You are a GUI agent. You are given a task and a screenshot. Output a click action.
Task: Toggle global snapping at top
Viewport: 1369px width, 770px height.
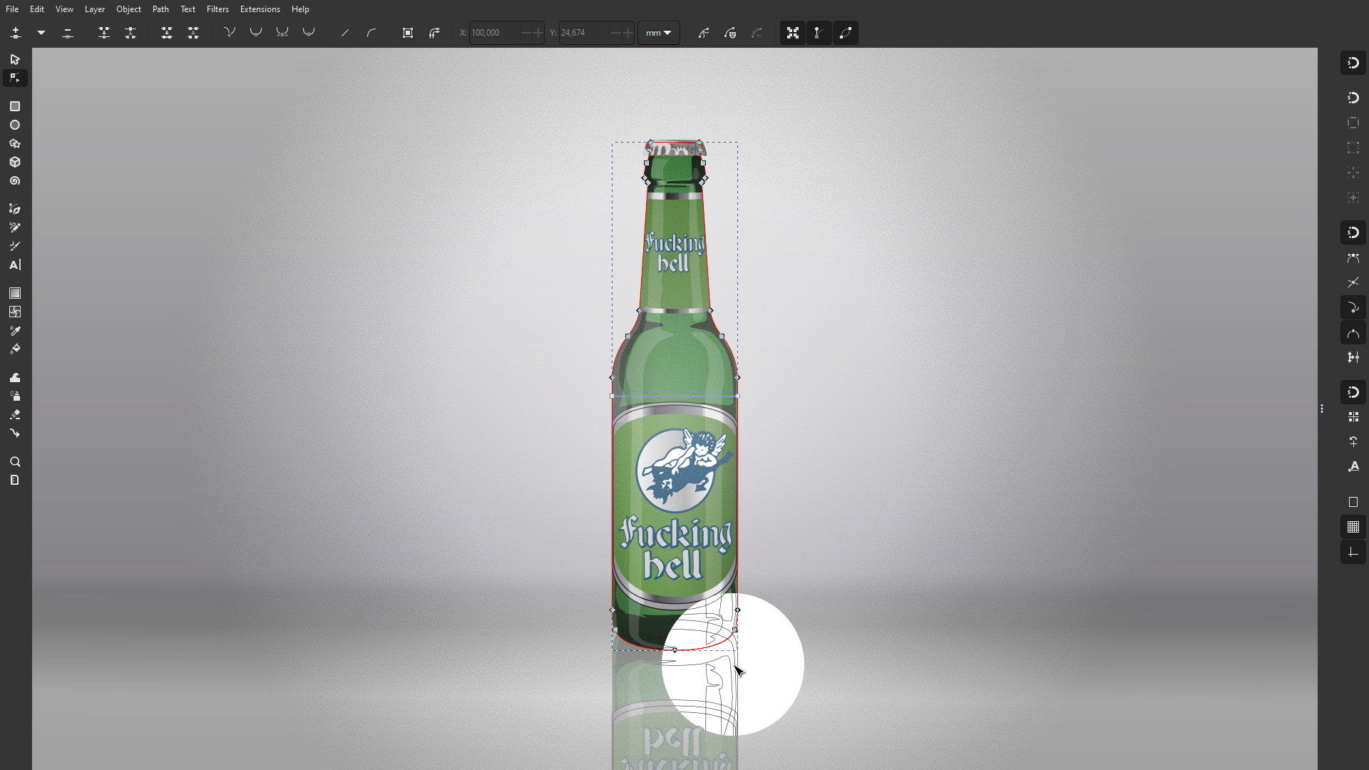point(1353,63)
